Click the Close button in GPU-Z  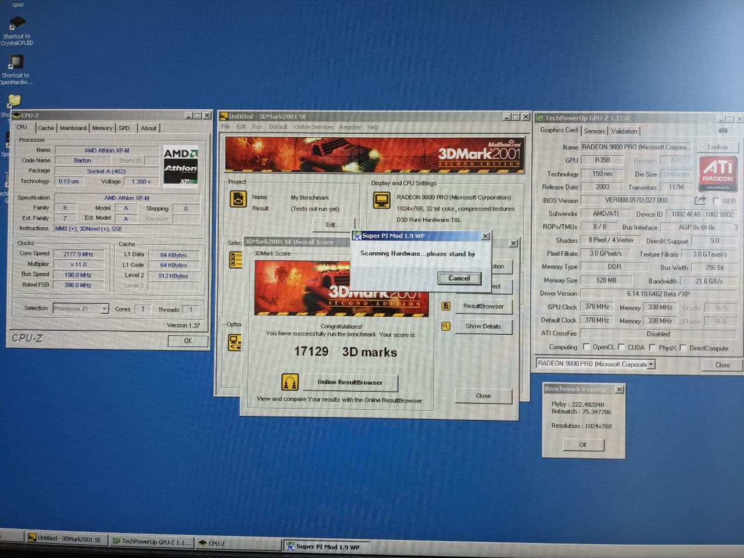(722, 365)
